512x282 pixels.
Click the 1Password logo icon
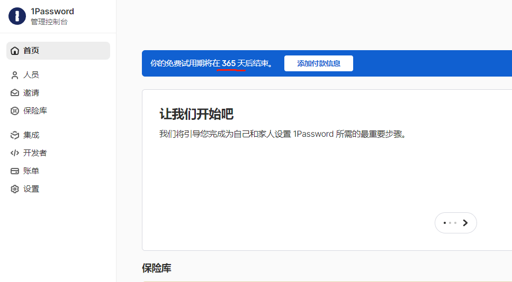tap(17, 16)
